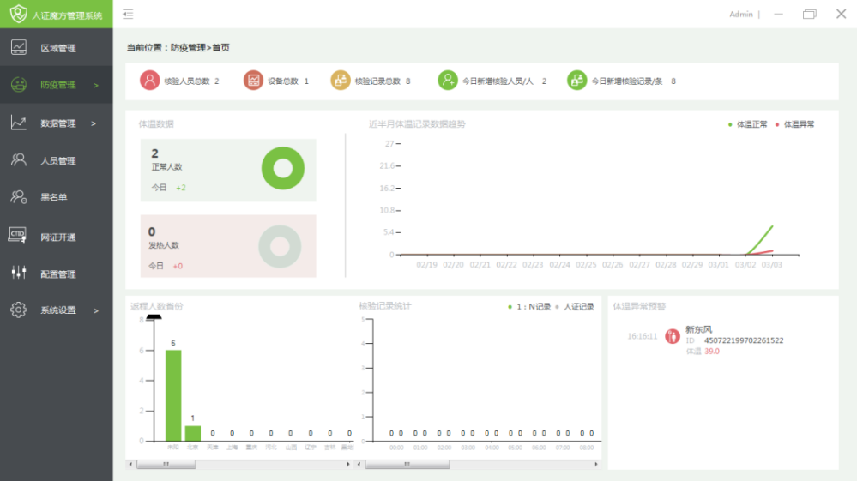Click the yellow 核验记录总数 icon

coord(341,81)
